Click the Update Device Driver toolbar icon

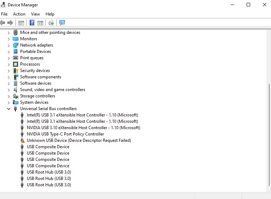coord(51,23)
